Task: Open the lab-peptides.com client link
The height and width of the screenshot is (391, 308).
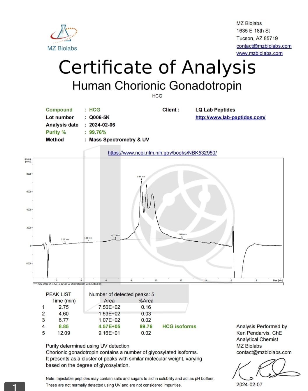Action: pos(230,117)
